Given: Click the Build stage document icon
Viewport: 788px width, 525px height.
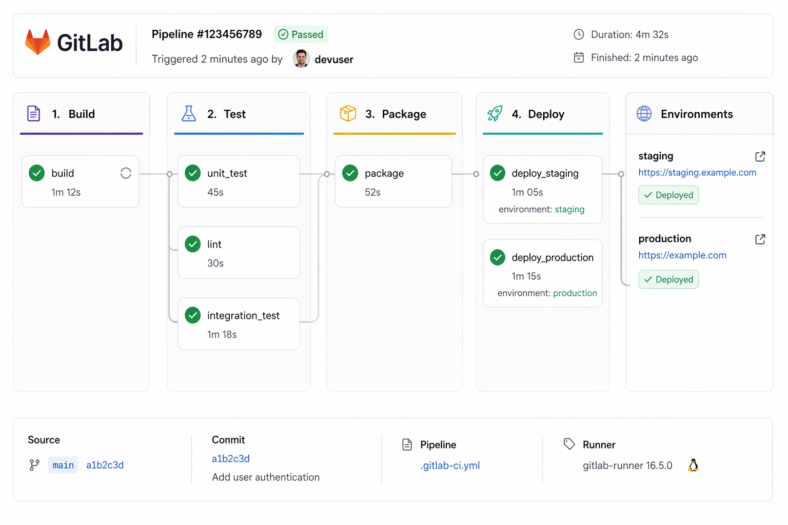Looking at the screenshot, I should click(34, 113).
